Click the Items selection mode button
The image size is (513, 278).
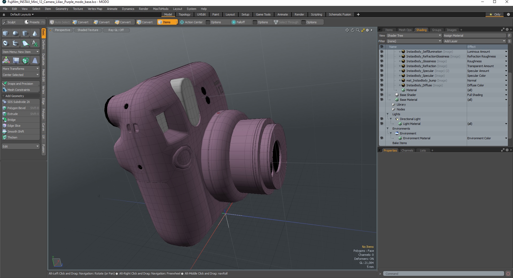167,22
